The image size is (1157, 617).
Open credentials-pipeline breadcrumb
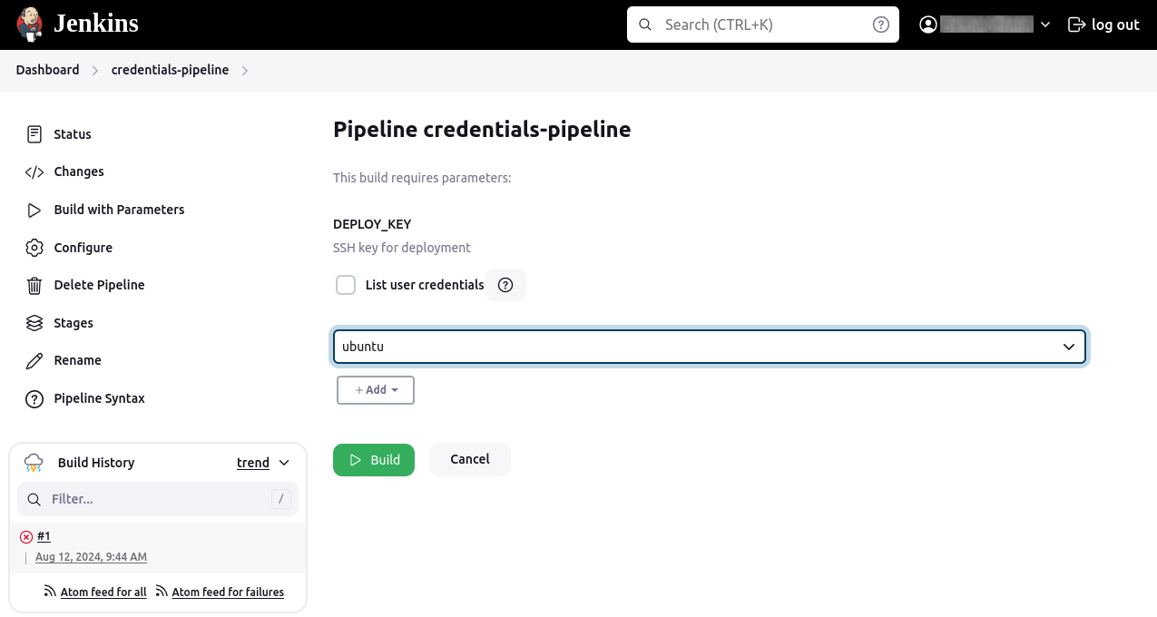click(170, 70)
